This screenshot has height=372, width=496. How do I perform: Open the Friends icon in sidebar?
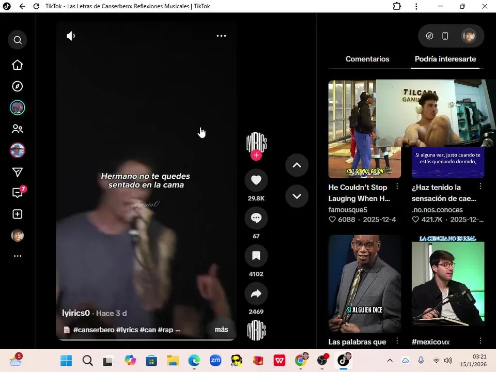coord(18,129)
